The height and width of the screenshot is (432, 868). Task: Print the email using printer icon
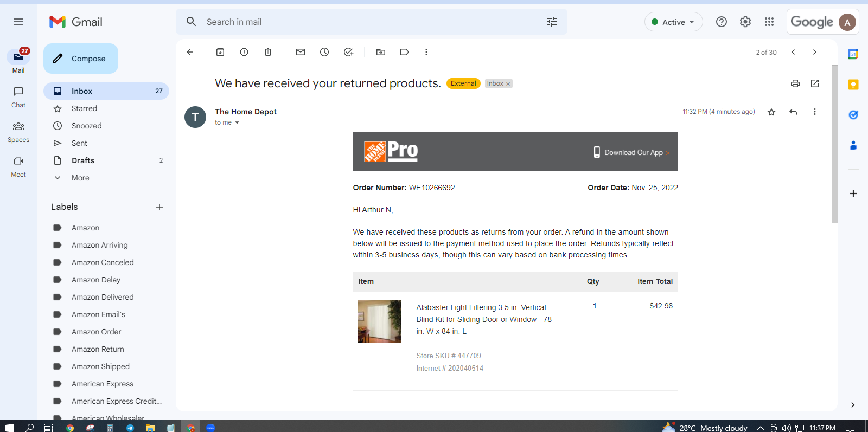(x=795, y=83)
